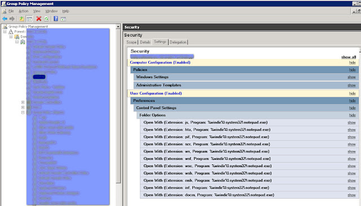Select the Settings tab
Viewport: 361px width, 206px height.
(x=160, y=42)
